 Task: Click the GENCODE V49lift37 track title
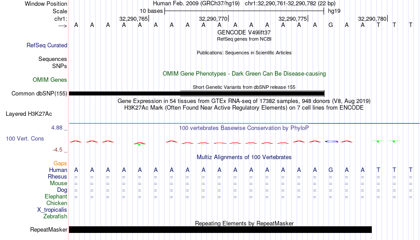coord(244,32)
